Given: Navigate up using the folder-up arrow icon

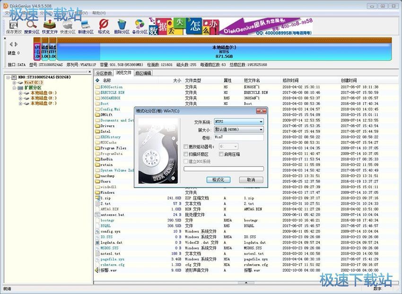Looking at the screenshot, I should [97, 80].
